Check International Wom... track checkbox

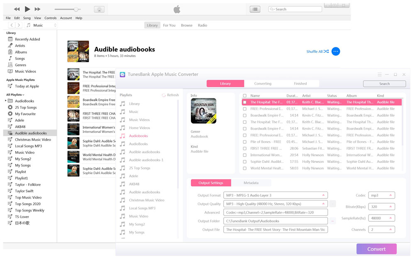point(244,155)
